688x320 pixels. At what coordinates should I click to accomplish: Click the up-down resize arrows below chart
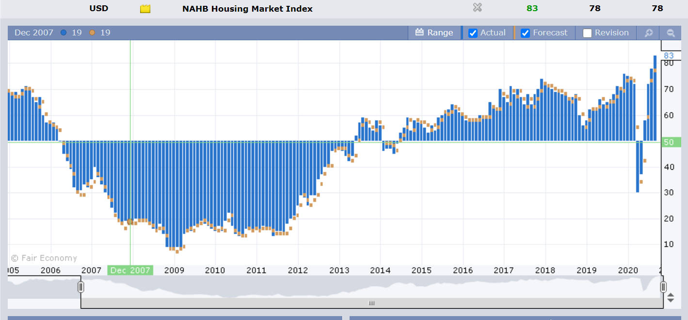(x=671, y=297)
